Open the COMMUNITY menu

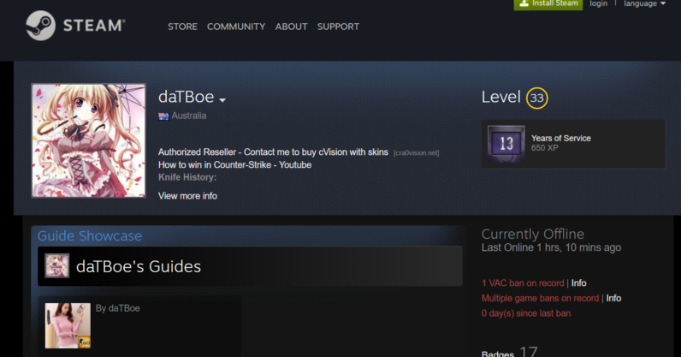(x=236, y=27)
